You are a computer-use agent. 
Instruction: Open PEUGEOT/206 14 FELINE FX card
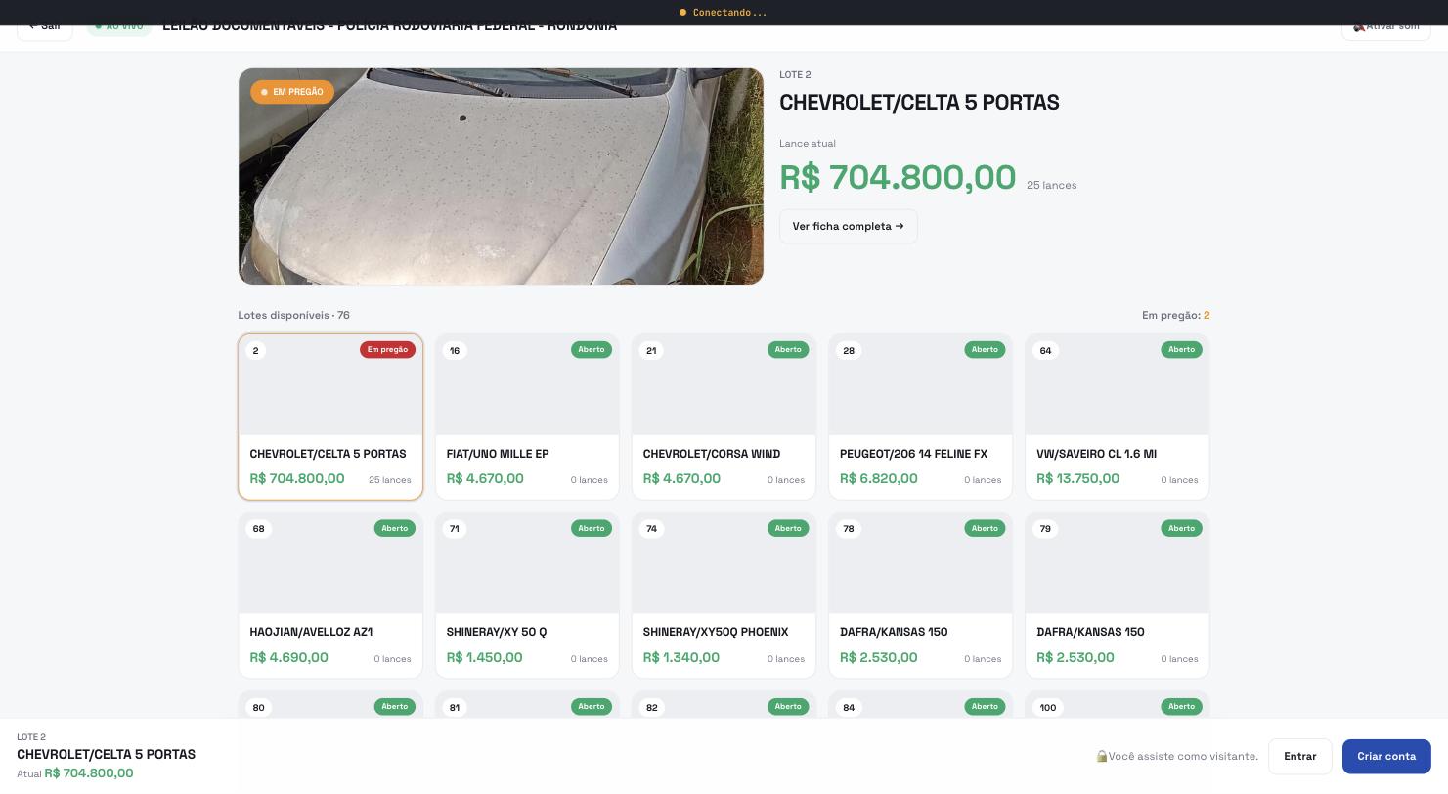pyautogui.click(x=920, y=417)
